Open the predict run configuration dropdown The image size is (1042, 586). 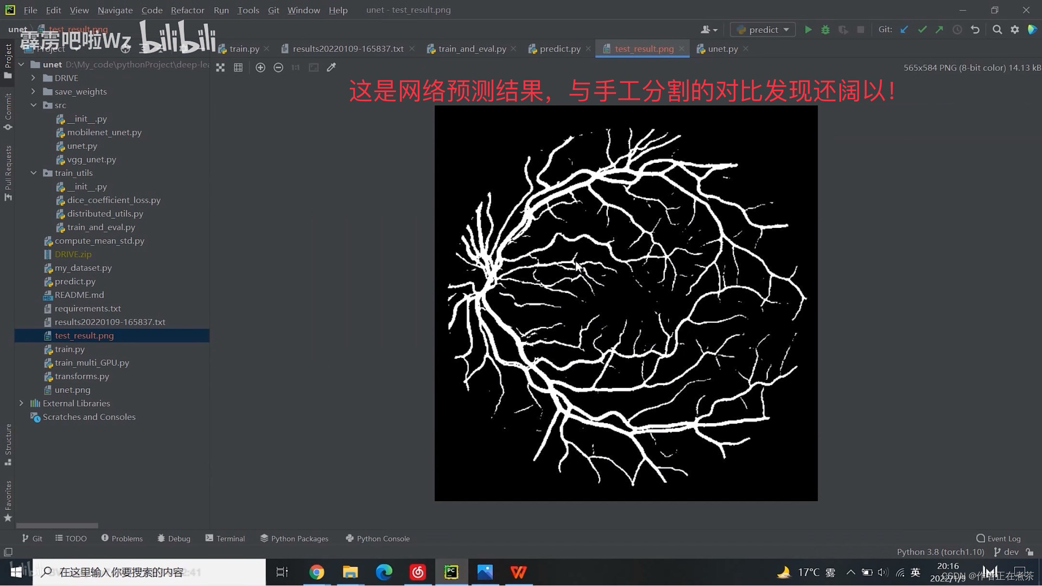click(763, 30)
